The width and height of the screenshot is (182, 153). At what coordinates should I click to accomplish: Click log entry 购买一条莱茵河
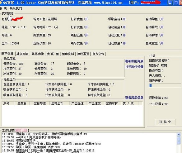pyautogui.click(x=31, y=147)
